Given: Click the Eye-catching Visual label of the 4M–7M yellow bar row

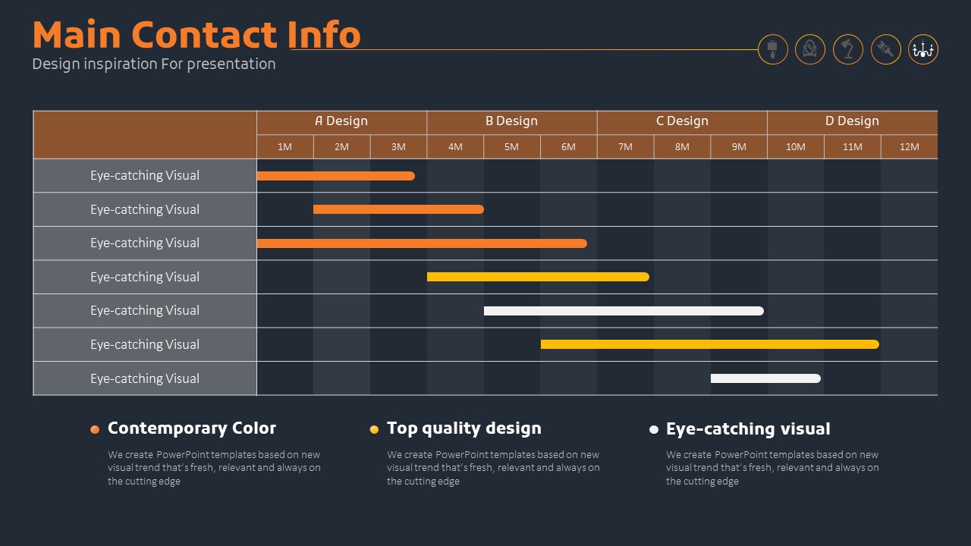Looking at the screenshot, I should (x=145, y=277).
